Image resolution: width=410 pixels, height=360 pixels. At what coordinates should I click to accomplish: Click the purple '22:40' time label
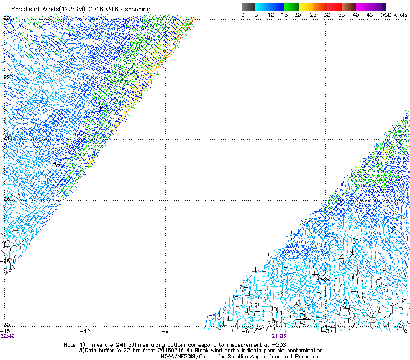8,336
